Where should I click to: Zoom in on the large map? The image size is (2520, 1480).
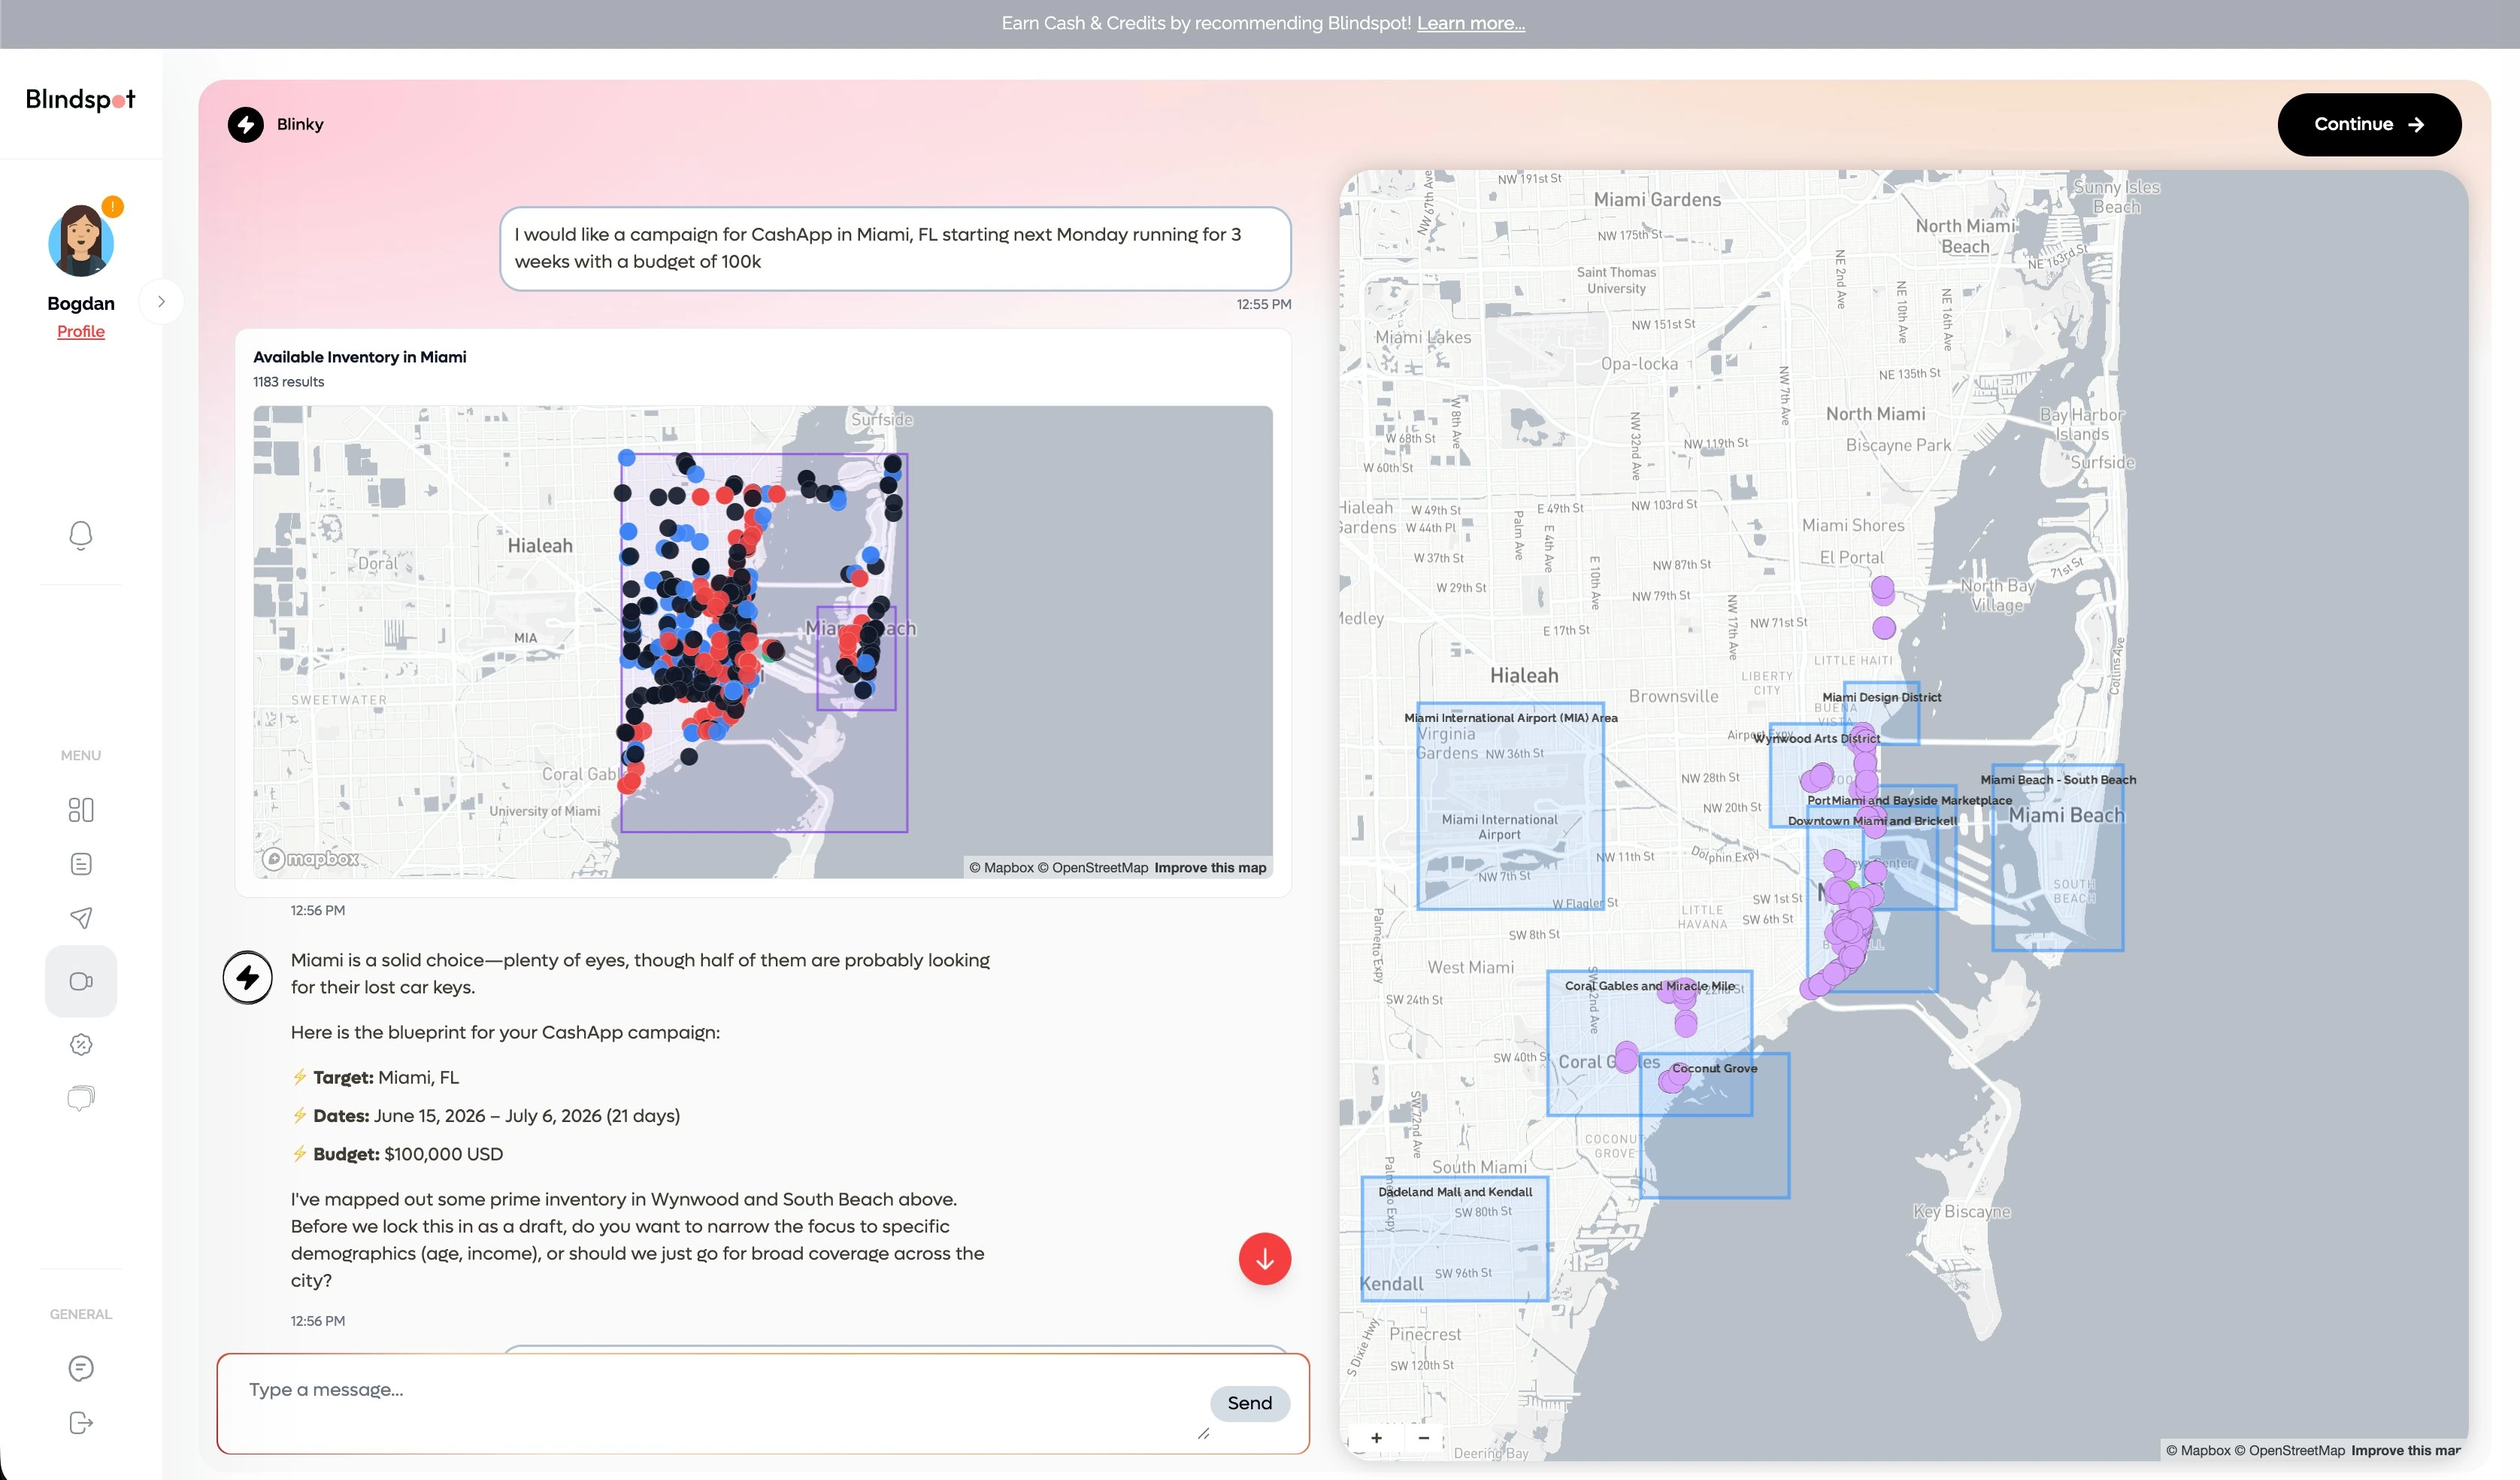tap(1376, 1438)
